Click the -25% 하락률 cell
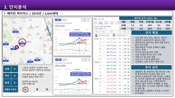 click(168, 29)
